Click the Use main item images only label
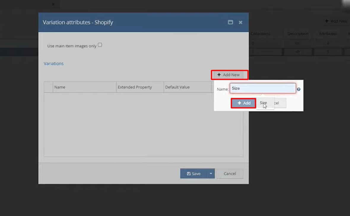Screen dimensions: 350x216 [72, 46]
